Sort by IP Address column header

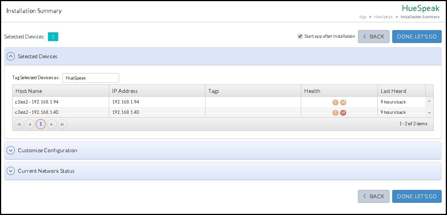click(x=157, y=91)
